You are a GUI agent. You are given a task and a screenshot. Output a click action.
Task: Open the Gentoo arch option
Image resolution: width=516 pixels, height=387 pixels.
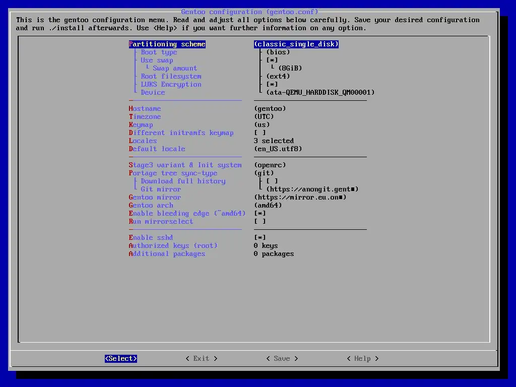[x=151, y=206]
